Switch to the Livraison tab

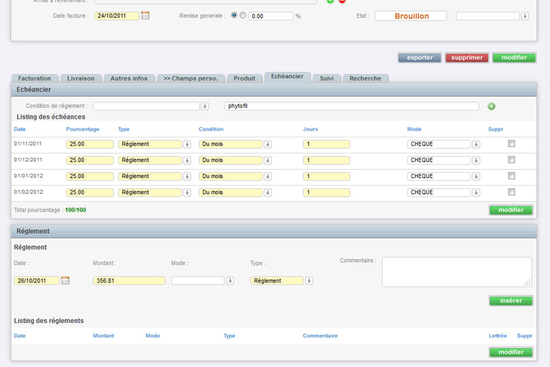click(x=80, y=78)
